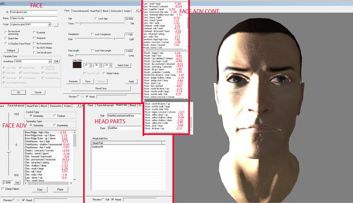This screenshot has height=203, width=353.
Task: Toggle Clamp Values next to Turn On LOD
Action: click(104, 73)
